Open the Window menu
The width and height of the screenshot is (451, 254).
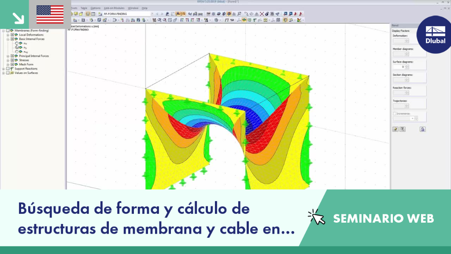[133, 8]
